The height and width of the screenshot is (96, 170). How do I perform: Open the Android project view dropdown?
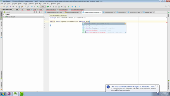click(12, 12)
